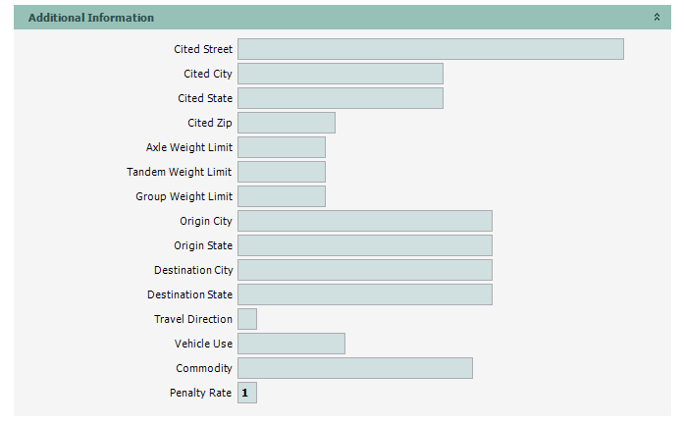Click the Commodity label text
684x426 pixels.
tap(204, 368)
